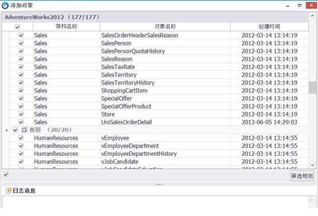Toggle the SpecialOffer row checkbox
Image resolution: width=318 pixels, height=216 pixels.
[x=21, y=99]
